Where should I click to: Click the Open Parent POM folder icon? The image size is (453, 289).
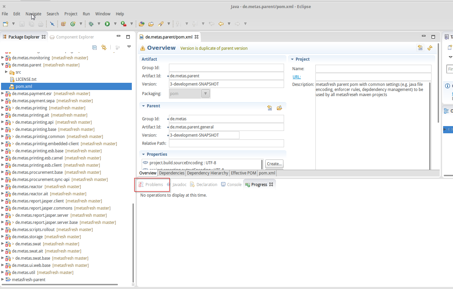click(279, 108)
